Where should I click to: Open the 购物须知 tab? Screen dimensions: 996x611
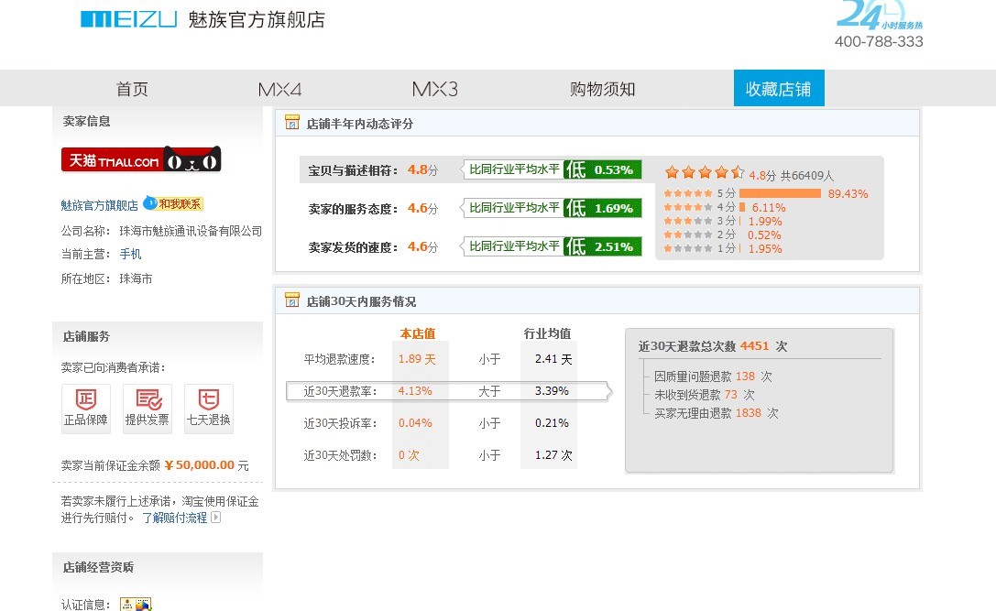click(x=602, y=89)
